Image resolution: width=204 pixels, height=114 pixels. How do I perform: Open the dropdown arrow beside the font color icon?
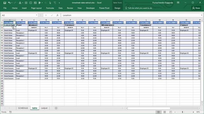pyautogui.click(x=23, y=3)
